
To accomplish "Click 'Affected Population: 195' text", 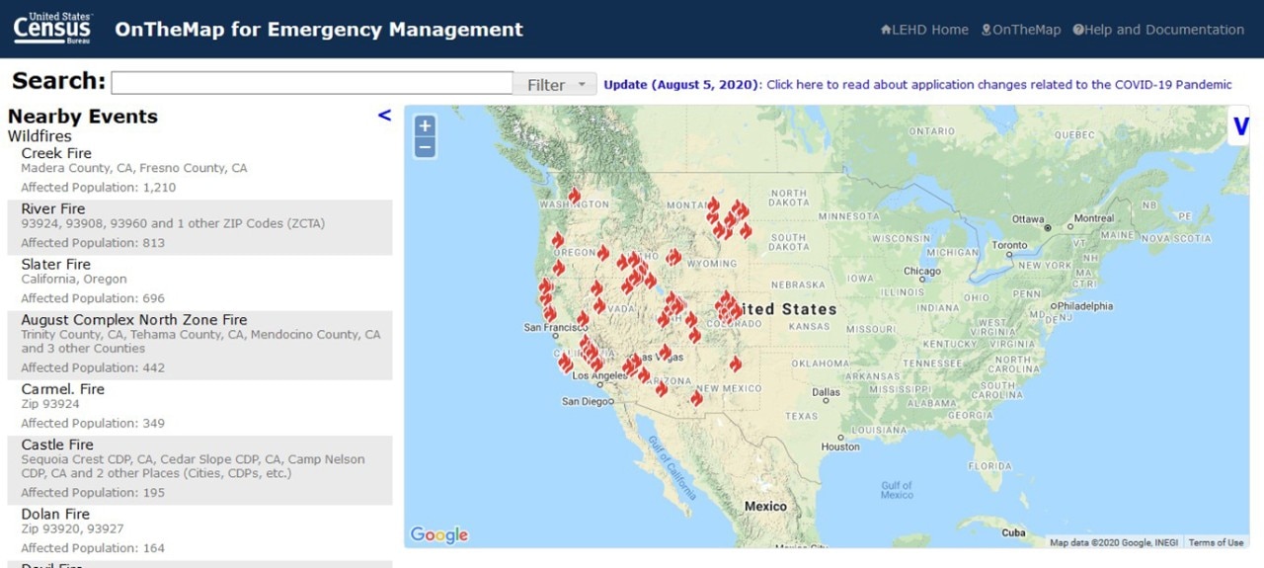I will tap(93, 492).
